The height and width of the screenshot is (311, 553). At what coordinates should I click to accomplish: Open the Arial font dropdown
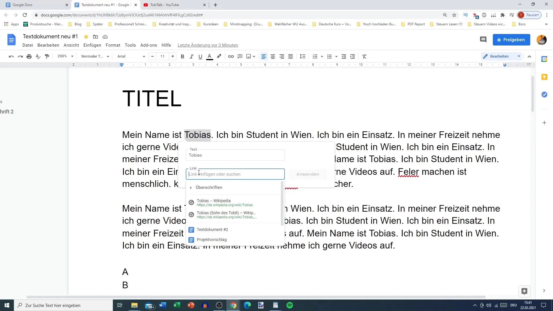pos(131,56)
